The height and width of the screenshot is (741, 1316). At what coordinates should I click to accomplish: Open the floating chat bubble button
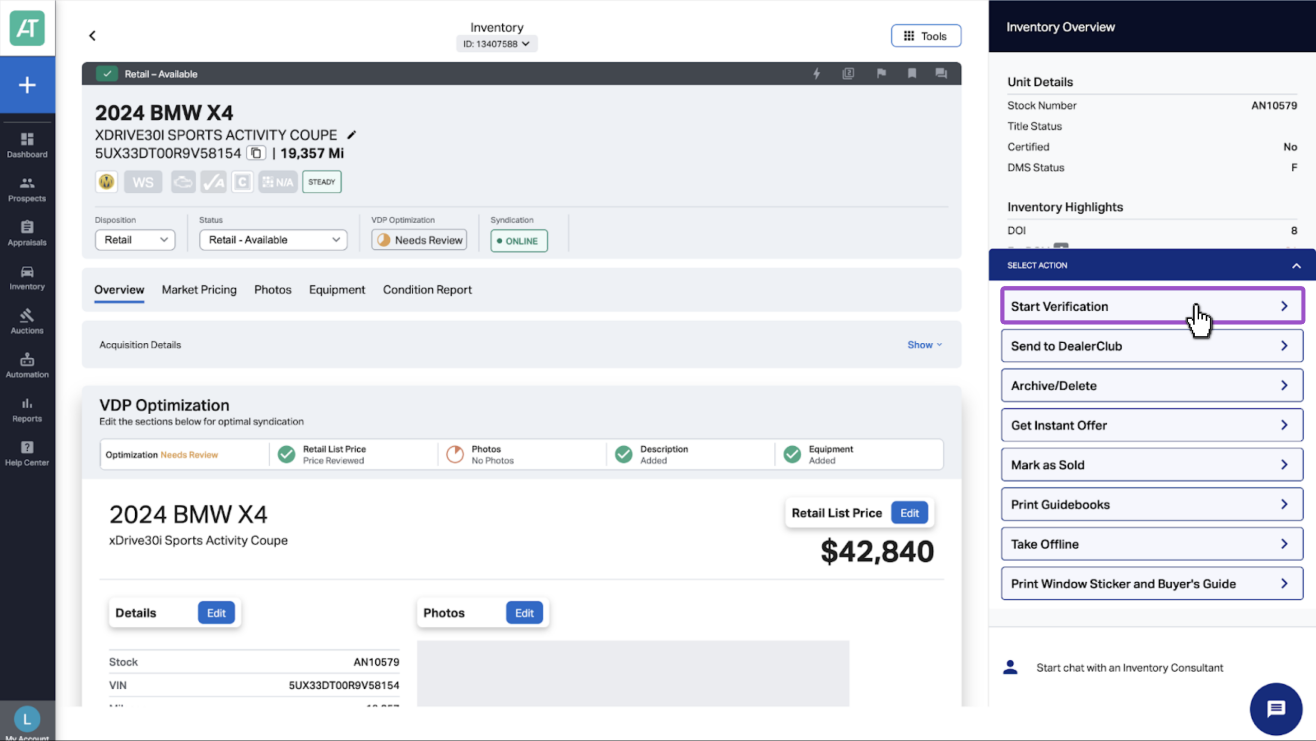click(1276, 709)
